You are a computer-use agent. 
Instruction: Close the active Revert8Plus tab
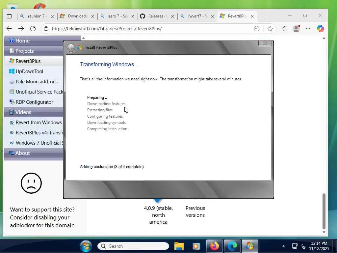tap(252, 16)
